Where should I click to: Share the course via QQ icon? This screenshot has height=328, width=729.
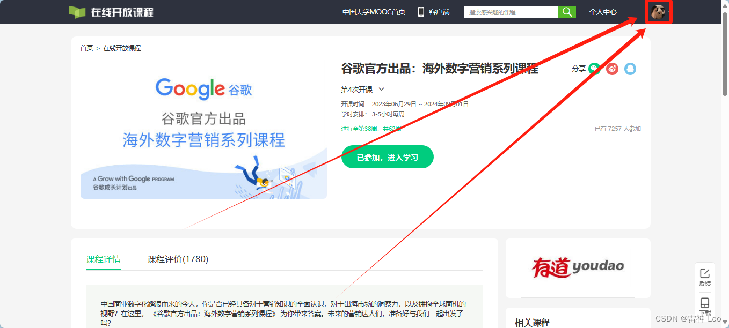click(630, 69)
